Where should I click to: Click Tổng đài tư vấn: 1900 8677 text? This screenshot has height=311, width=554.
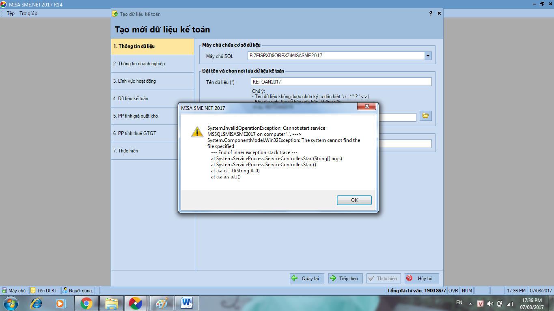(416, 291)
